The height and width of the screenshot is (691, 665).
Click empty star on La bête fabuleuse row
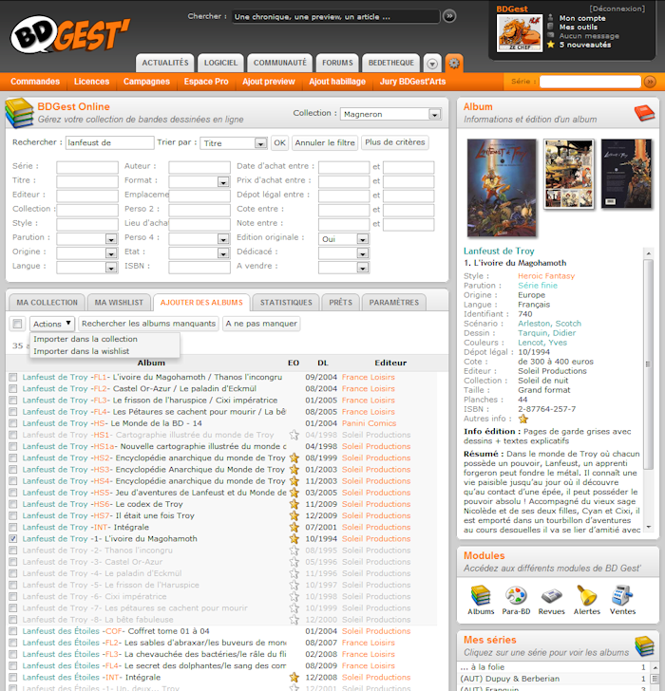(x=294, y=620)
